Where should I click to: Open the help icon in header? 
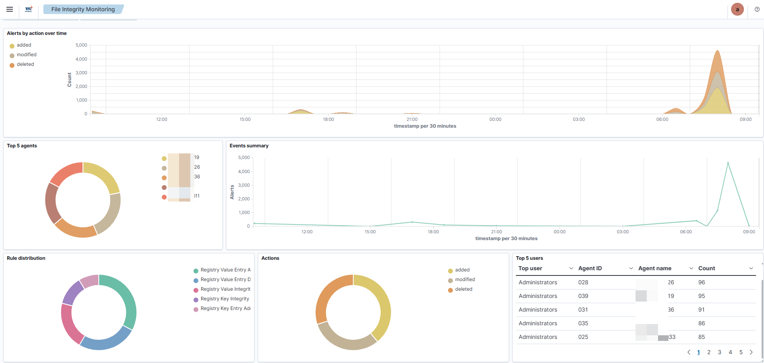757,9
